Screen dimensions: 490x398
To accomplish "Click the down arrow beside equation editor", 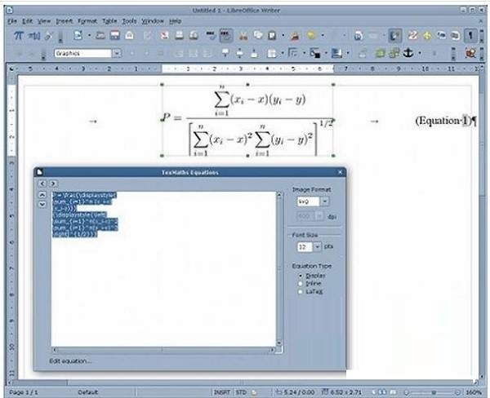I will click(43, 205).
